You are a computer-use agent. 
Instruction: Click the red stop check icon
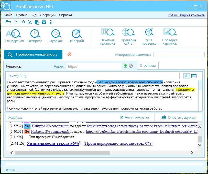coord(69,55)
